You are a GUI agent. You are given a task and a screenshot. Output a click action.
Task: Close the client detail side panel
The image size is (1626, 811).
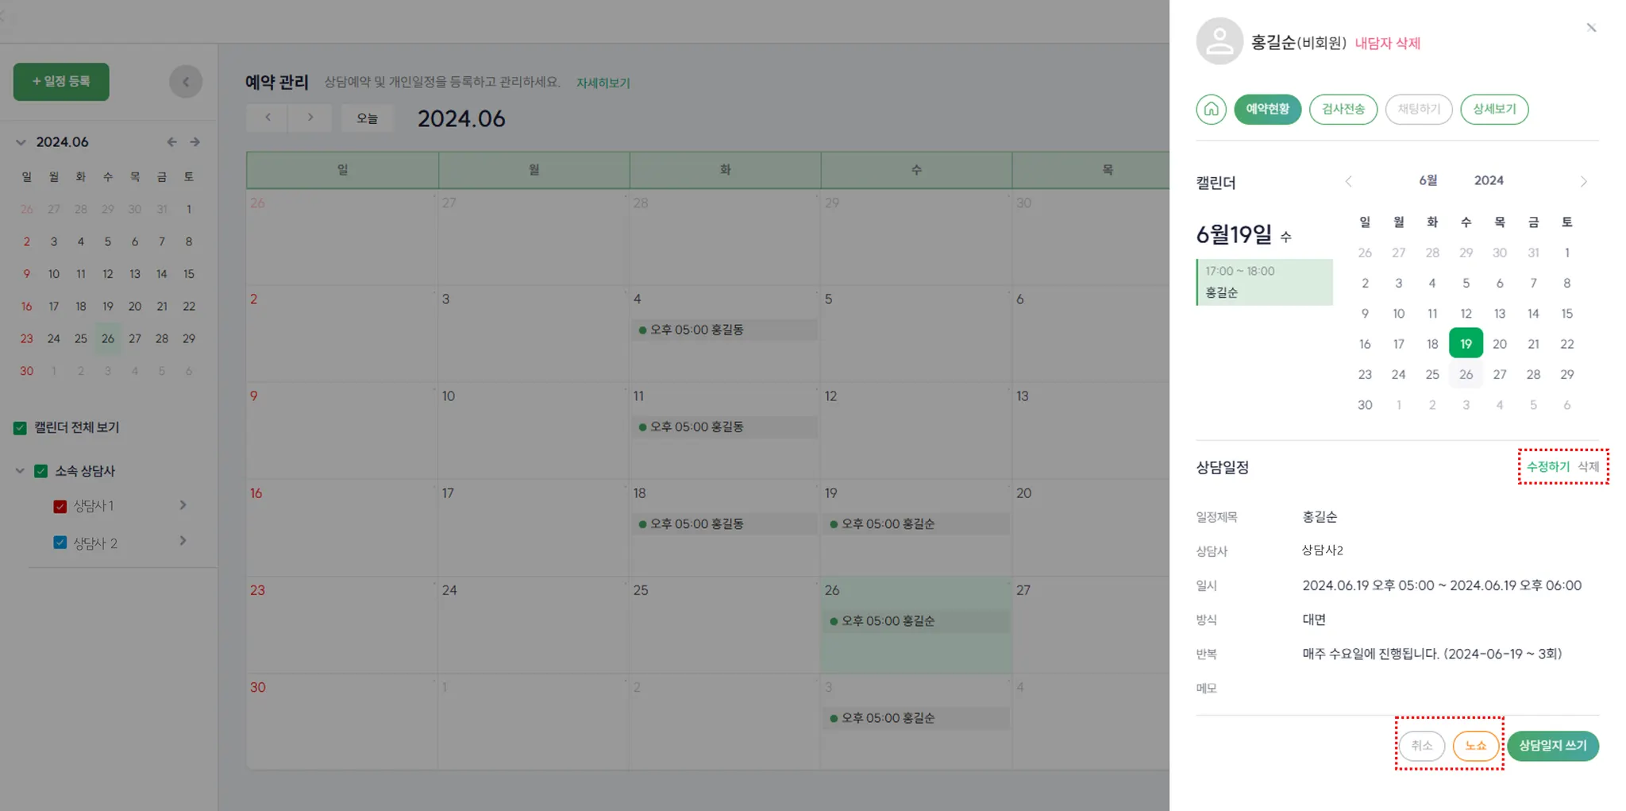pos(1591,28)
